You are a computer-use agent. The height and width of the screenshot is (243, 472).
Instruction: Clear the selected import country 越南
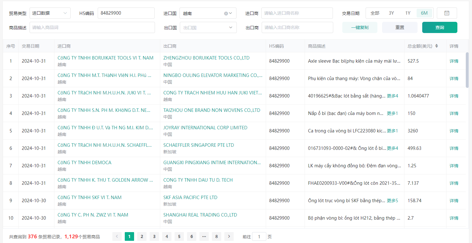tap(226, 13)
